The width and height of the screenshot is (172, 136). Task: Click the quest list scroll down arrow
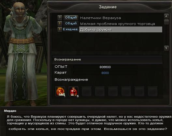166,48
